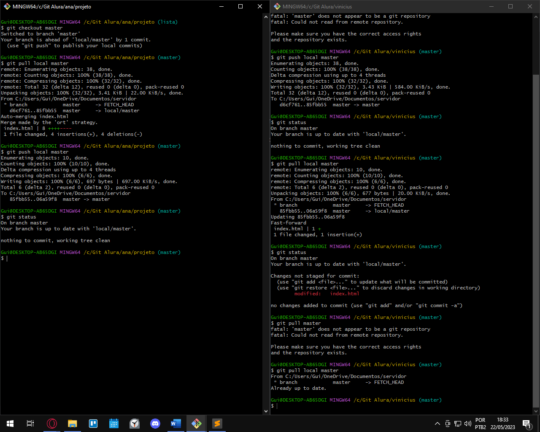Click the scrollbar thumb in the vinicius window

pos(536,240)
